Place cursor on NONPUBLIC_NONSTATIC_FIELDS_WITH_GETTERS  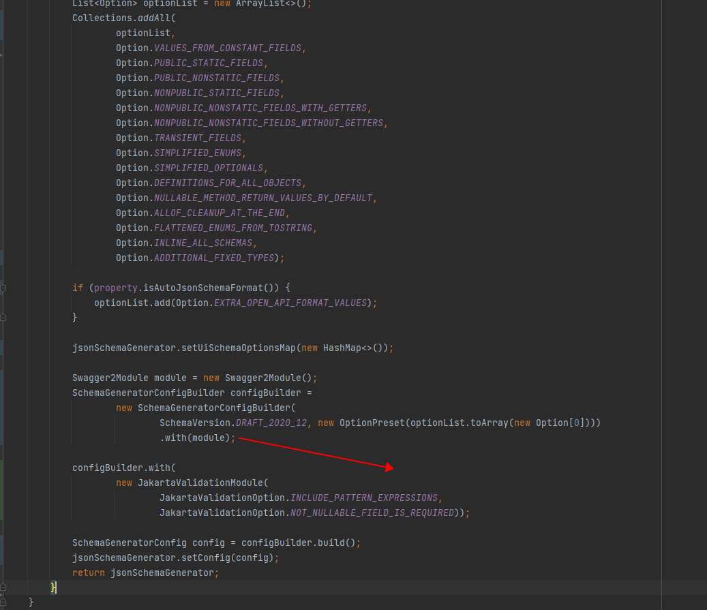click(x=260, y=108)
